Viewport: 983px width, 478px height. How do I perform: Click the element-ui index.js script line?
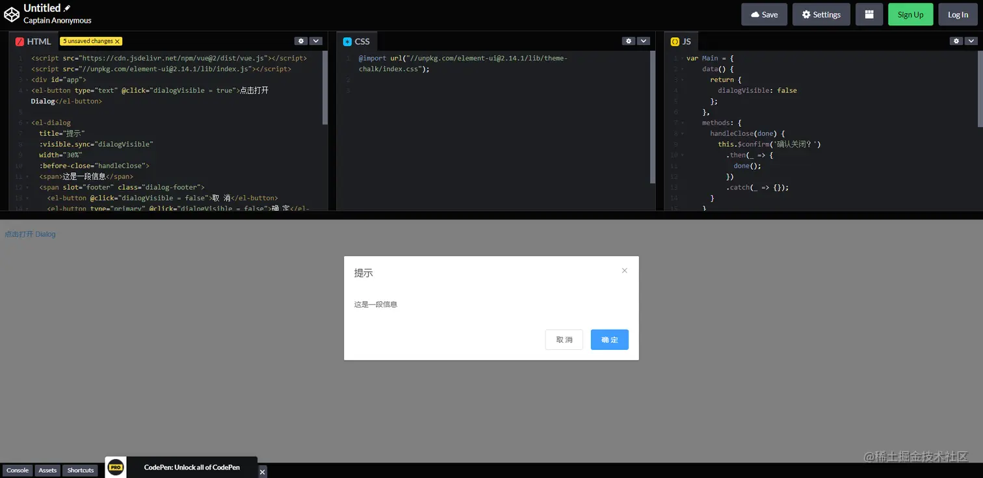161,69
